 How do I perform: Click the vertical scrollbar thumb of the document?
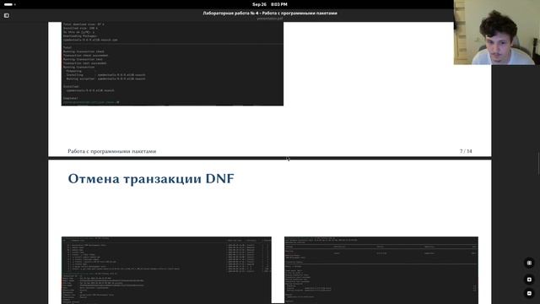point(538,164)
